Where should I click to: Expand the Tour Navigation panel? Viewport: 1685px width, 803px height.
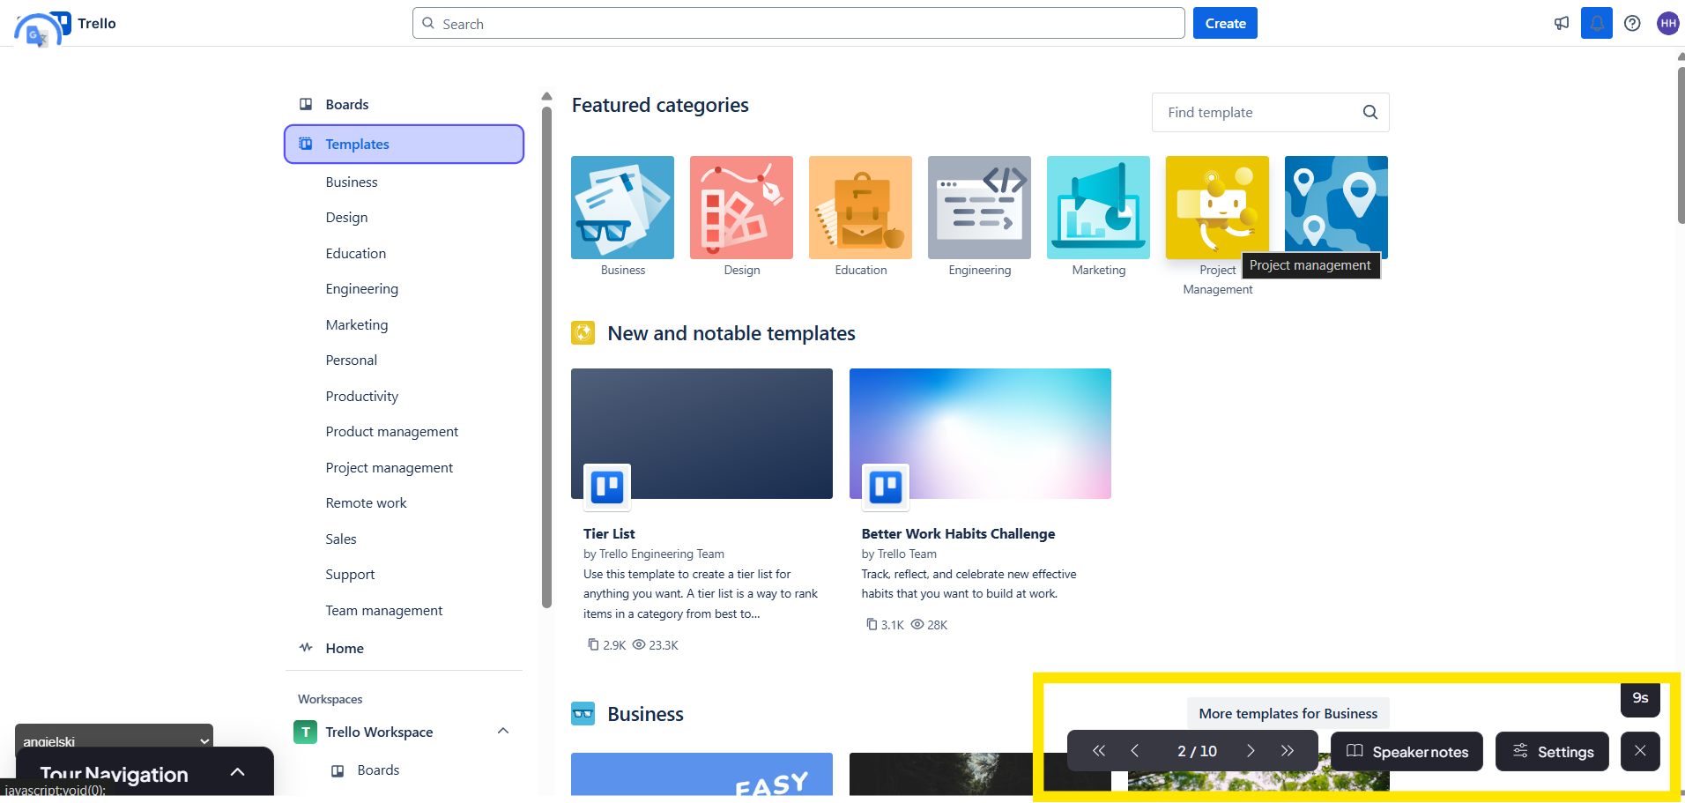coord(237,772)
